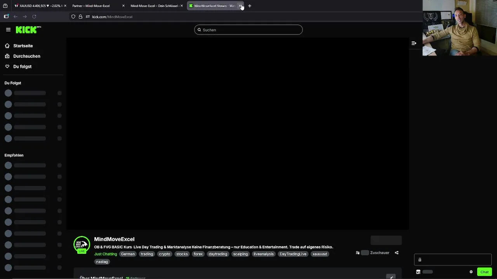The width and height of the screenshot is (497, 279).
Task: Open the Du folgst page
Action: pos(23,66)
